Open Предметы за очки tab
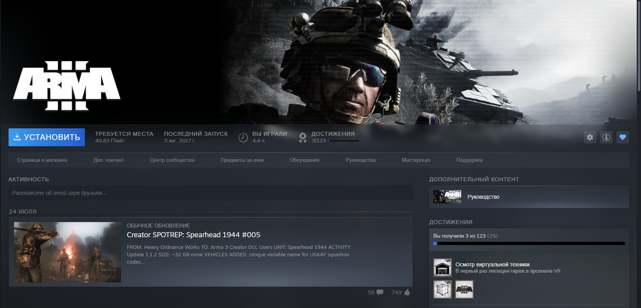Screen dimensions: 641x308 [242, 160]
